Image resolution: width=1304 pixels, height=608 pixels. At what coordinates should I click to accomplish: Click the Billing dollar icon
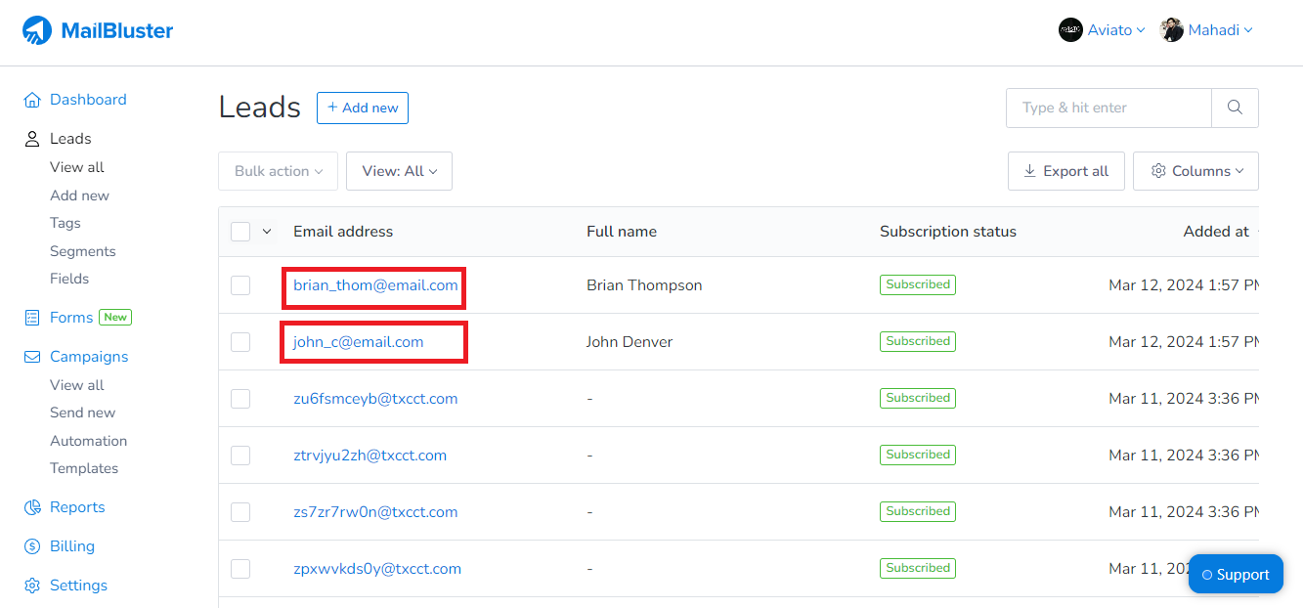coord(32,546)
